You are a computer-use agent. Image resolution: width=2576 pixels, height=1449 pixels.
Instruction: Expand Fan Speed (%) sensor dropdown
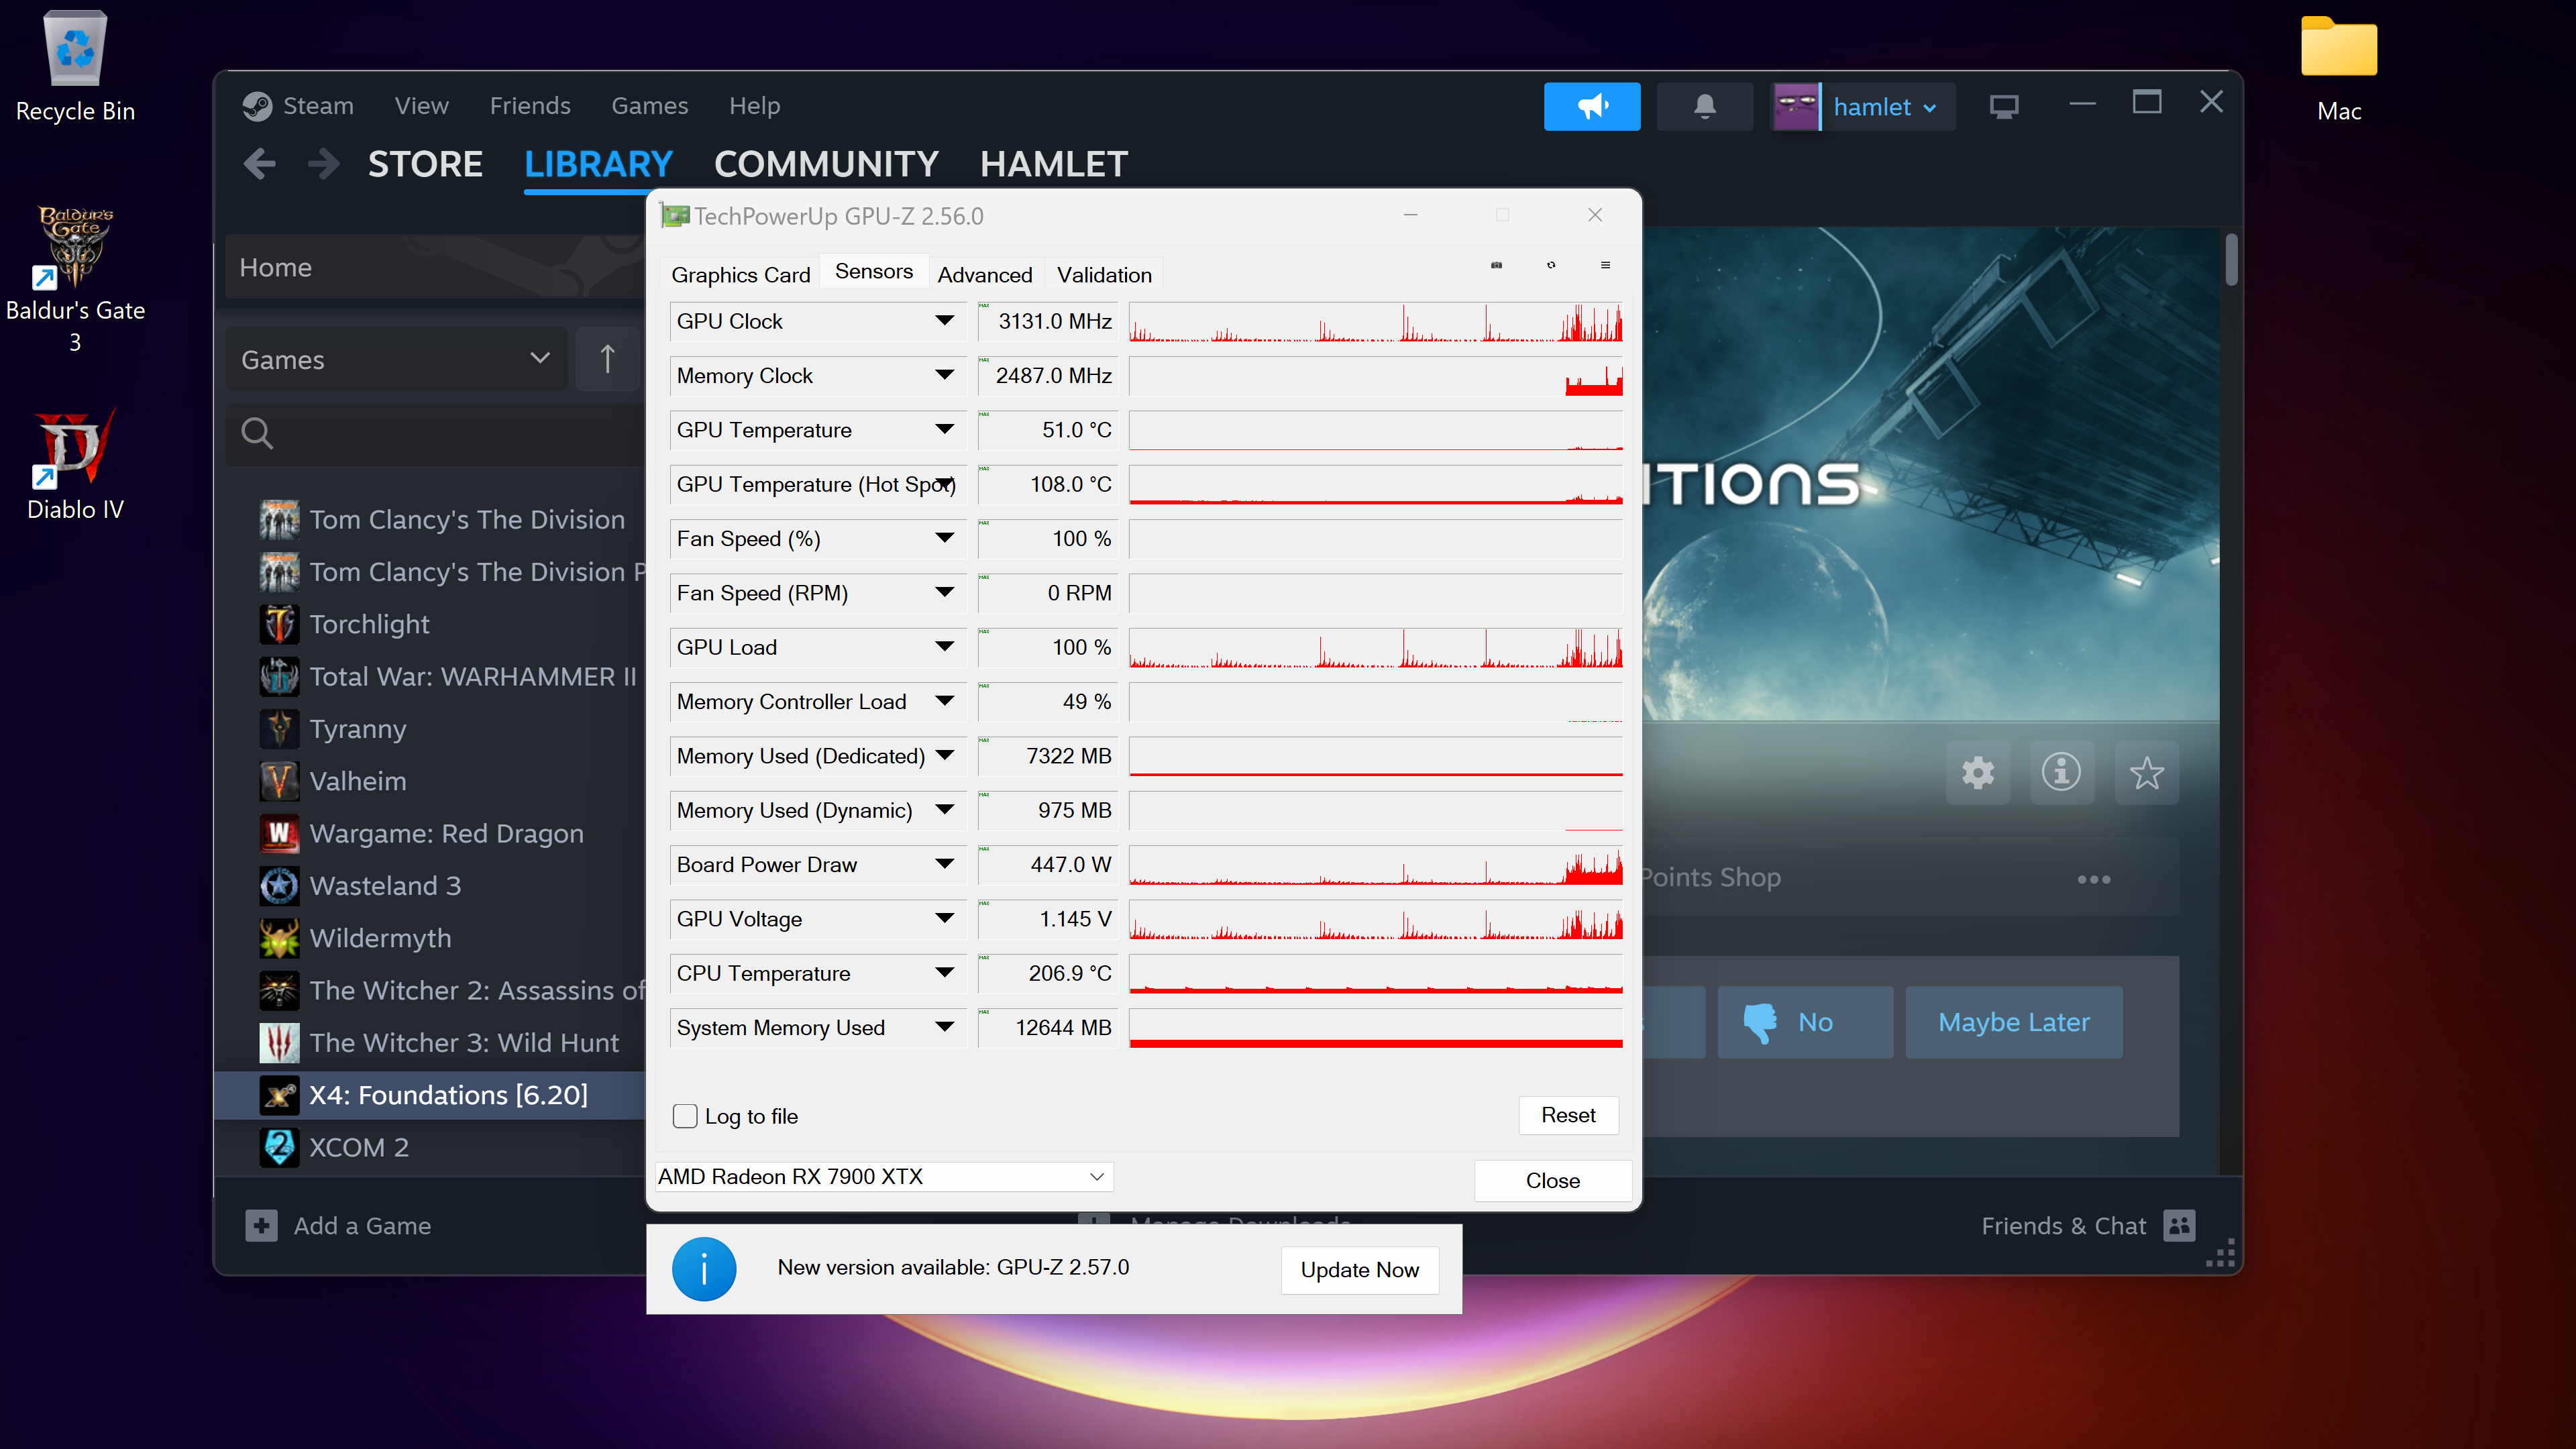point(943,538)
